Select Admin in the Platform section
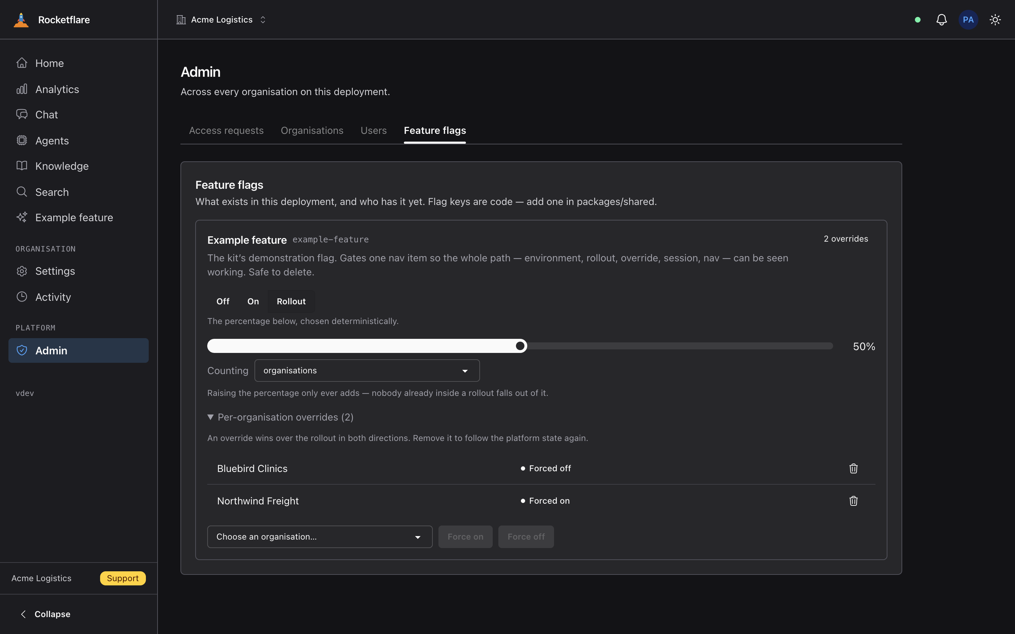This screenshot has width=1015, height=634. click(x=79, y=350)
